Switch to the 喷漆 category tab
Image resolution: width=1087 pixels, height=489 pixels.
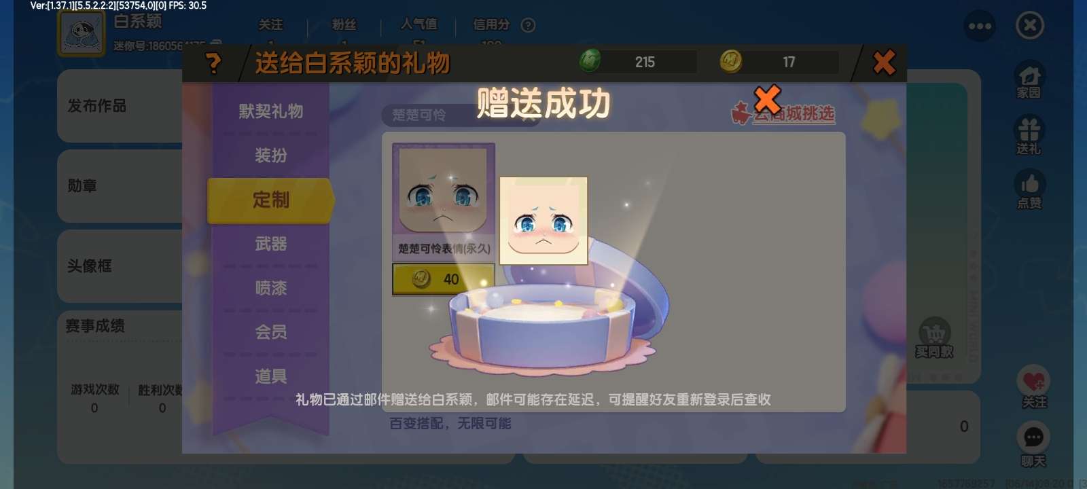click(271, 287)
